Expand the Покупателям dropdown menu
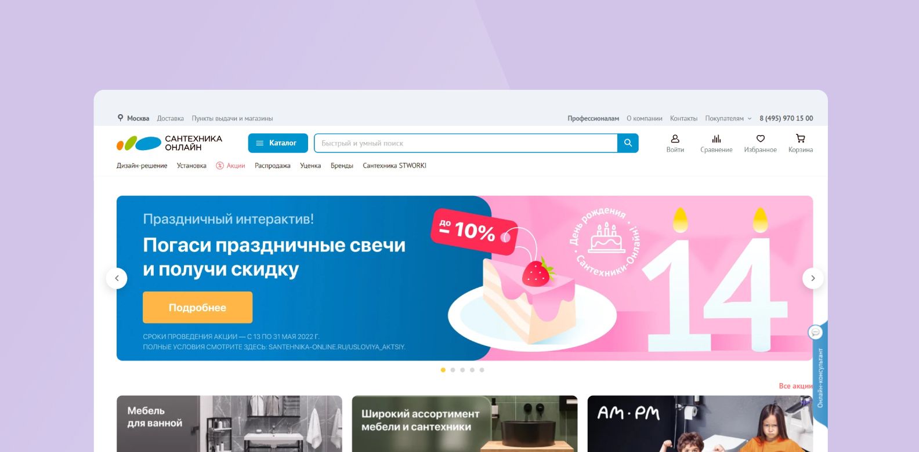919x452 pixels. [728, 118]
